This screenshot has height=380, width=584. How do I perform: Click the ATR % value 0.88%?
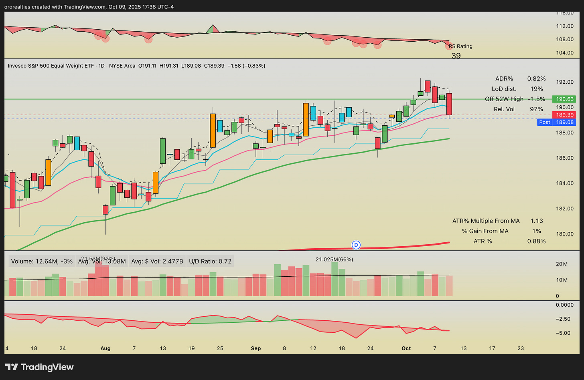click(x=537, y=241)
